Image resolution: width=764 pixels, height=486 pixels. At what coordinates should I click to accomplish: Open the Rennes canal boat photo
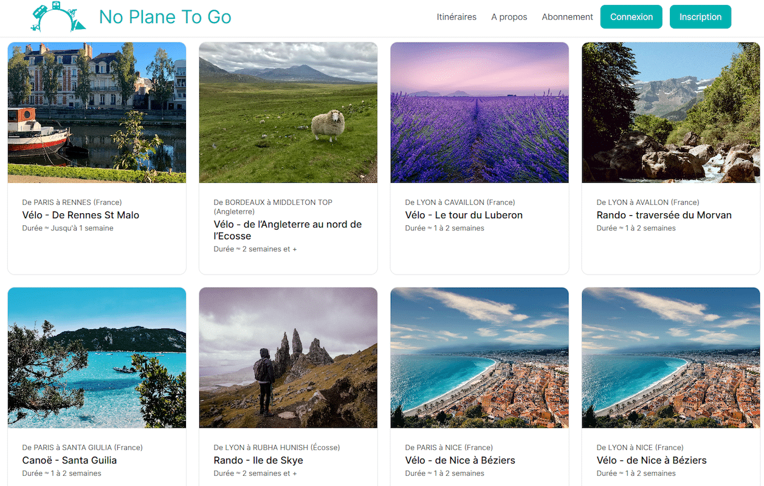[x=97, y=112]
